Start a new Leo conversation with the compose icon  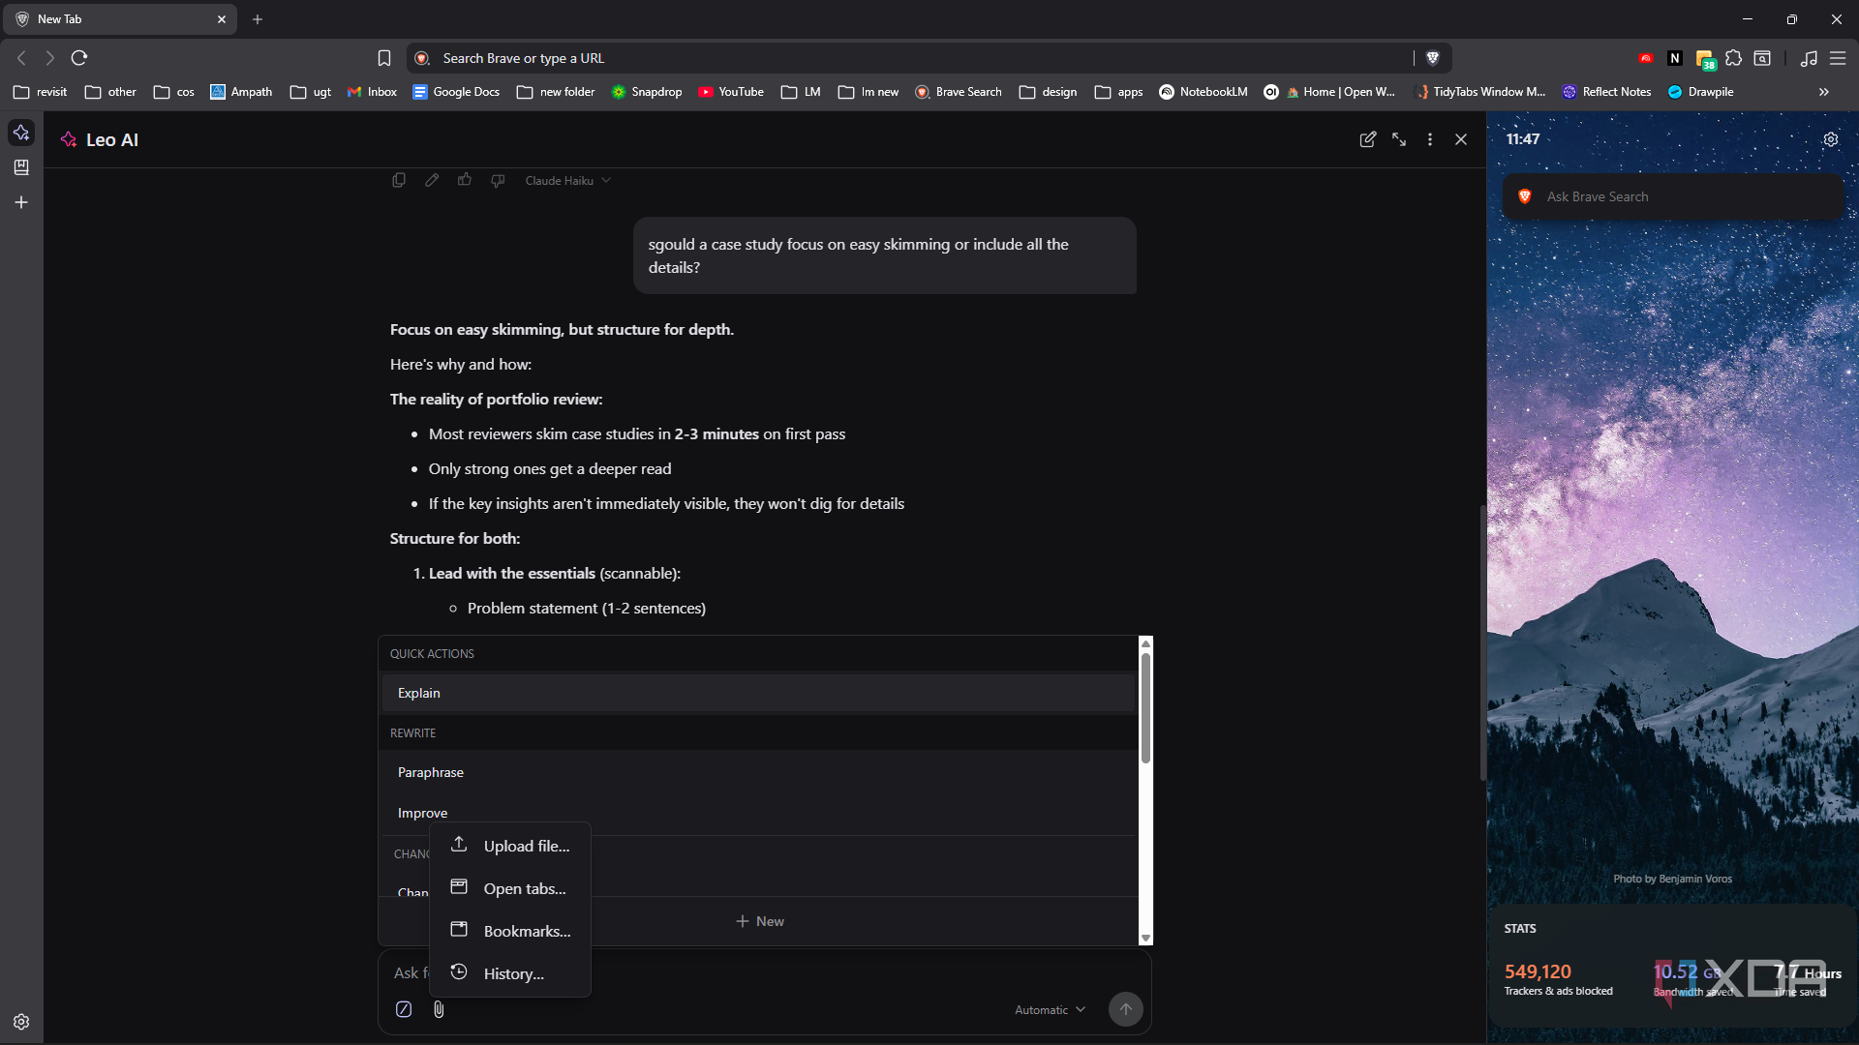[x=1367, y=139]
